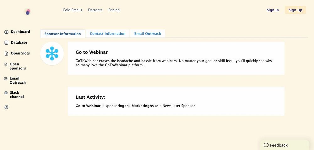Click the Feedback speech bubble icon

point(266,145)
